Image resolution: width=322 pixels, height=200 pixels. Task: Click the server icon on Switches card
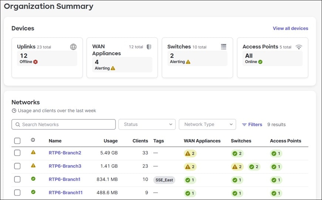(x=224, y=47)
